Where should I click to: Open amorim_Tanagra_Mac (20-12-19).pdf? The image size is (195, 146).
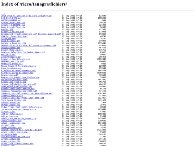pos(22,130)
